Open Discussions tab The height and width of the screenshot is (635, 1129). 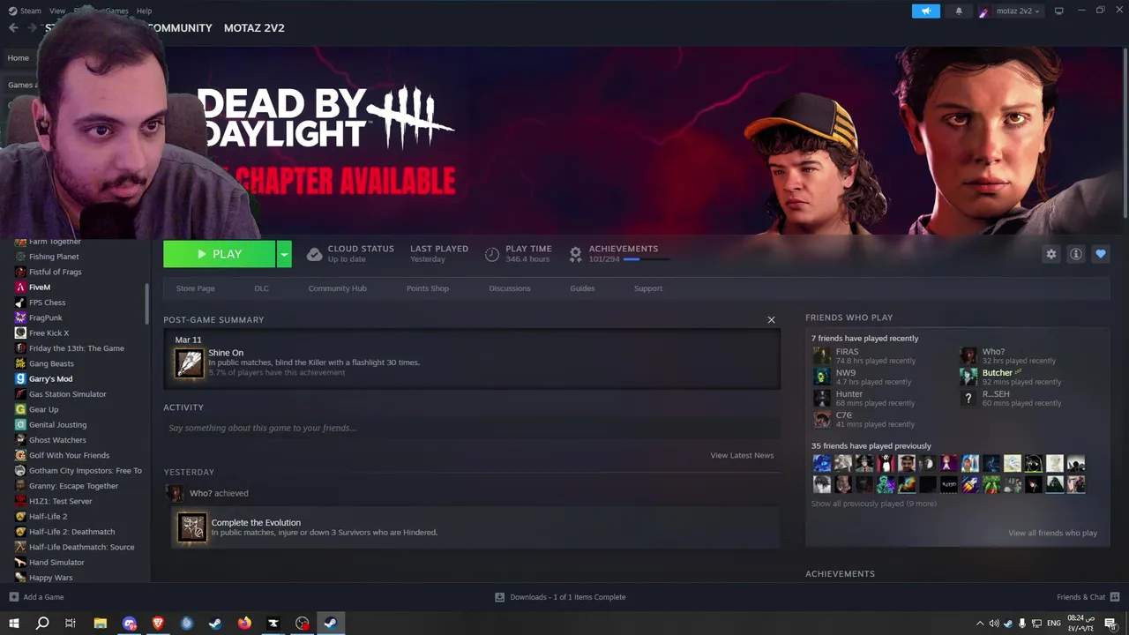[510, 288]
